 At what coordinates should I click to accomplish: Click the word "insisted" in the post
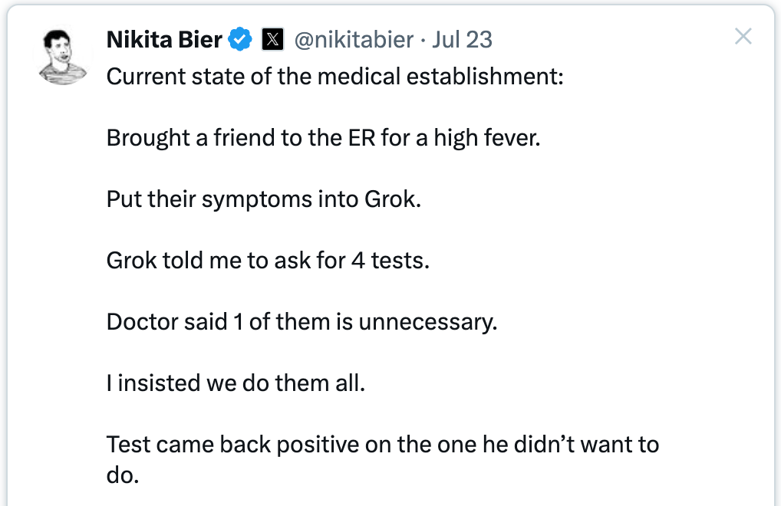155,383
